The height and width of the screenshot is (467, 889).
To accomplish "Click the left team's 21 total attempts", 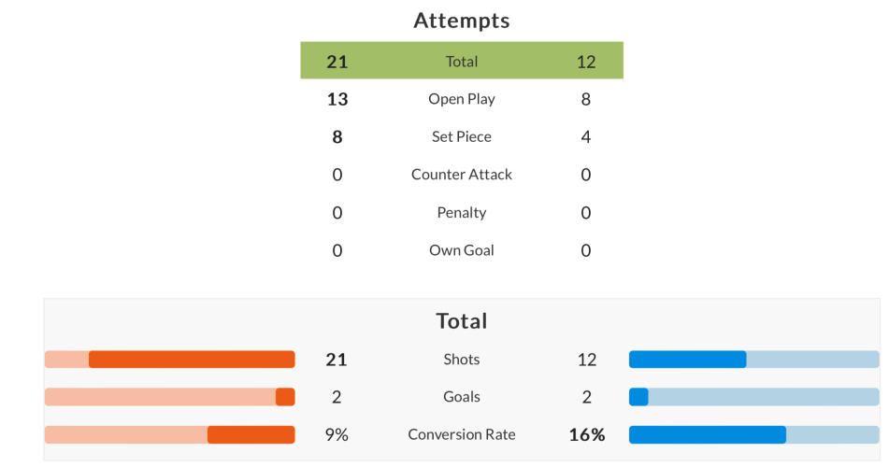I will [337, 62].
